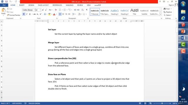Open the Font dialog launcher

57,18
